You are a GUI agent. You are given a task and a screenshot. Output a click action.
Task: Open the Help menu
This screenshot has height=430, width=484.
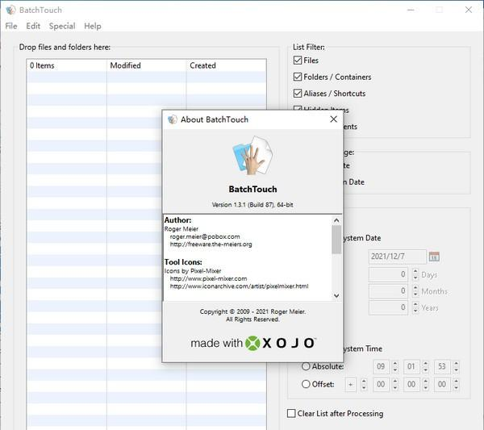point(93,27)
